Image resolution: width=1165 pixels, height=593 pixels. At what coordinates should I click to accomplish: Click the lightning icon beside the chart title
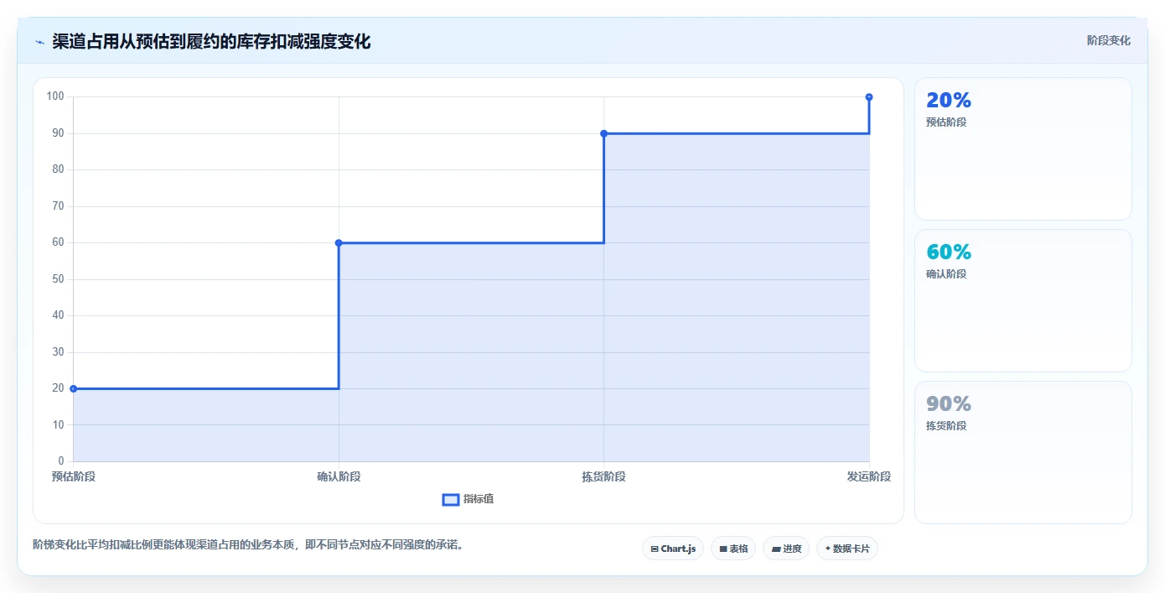click(39, 42)
